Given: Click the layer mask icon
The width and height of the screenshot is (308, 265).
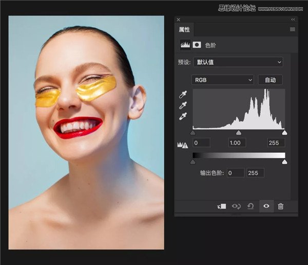Looking at the screenshot, I should click(x=197, y=45).
